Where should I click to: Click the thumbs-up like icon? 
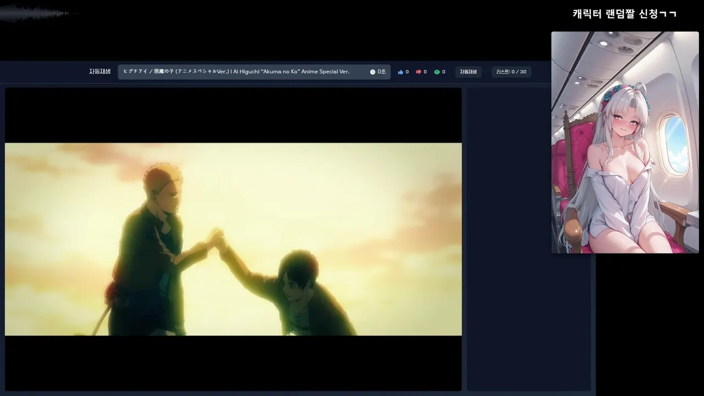[x=400, y=72]
